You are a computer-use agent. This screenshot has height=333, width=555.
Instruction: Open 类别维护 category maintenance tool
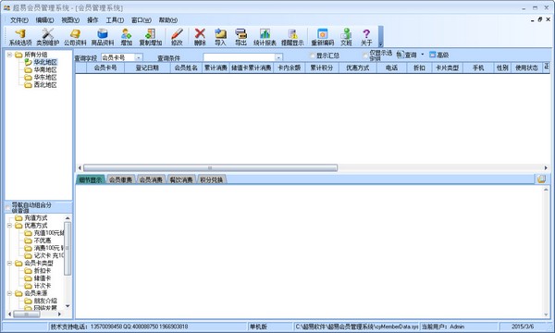[48, 37]
